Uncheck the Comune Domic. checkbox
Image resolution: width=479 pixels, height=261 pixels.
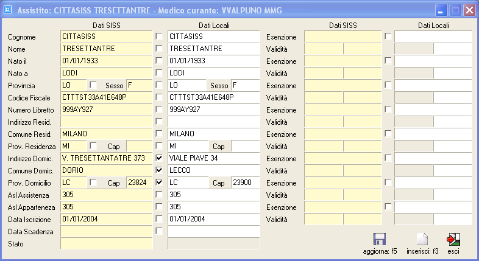click(159, 170)
